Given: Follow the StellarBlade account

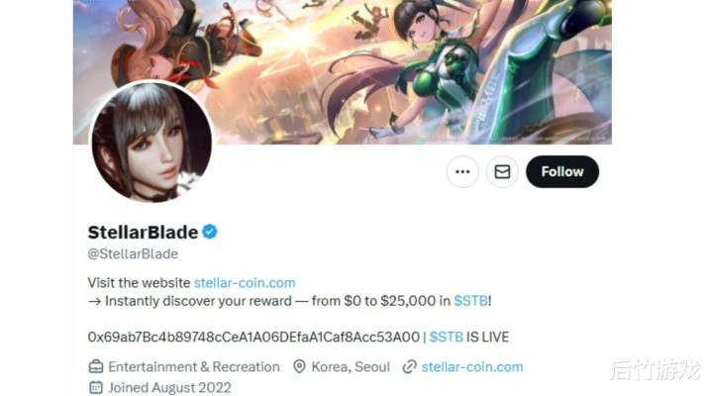Looking at the screenshot, I should pos(562,171).
